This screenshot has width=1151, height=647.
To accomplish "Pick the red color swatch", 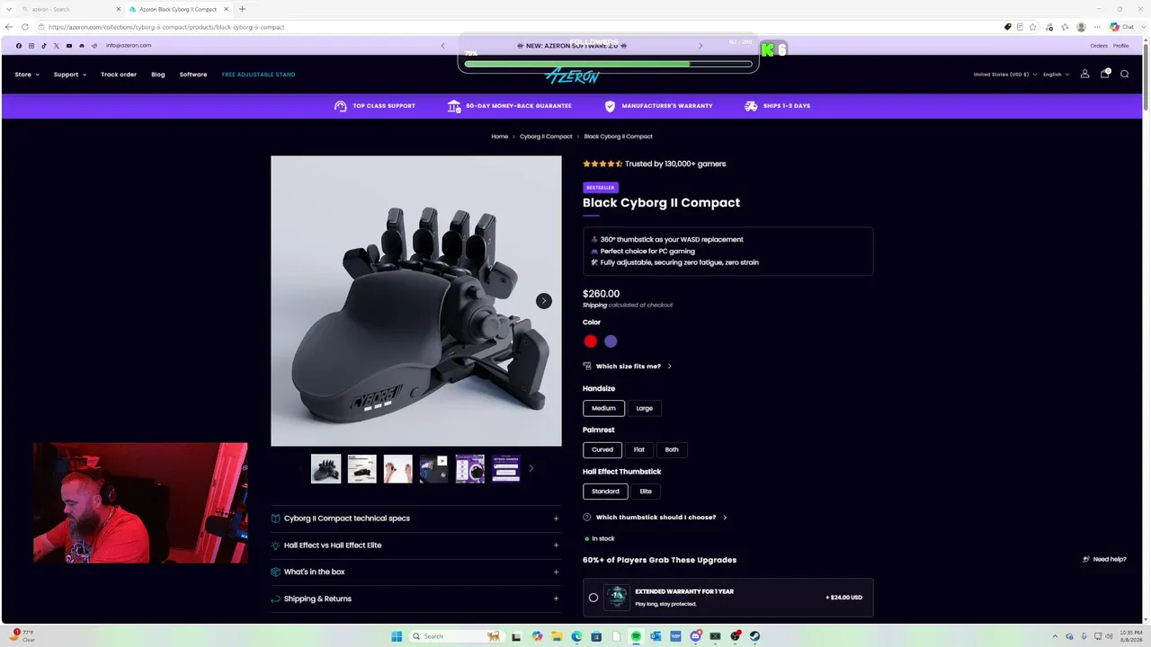I will 590,341.
